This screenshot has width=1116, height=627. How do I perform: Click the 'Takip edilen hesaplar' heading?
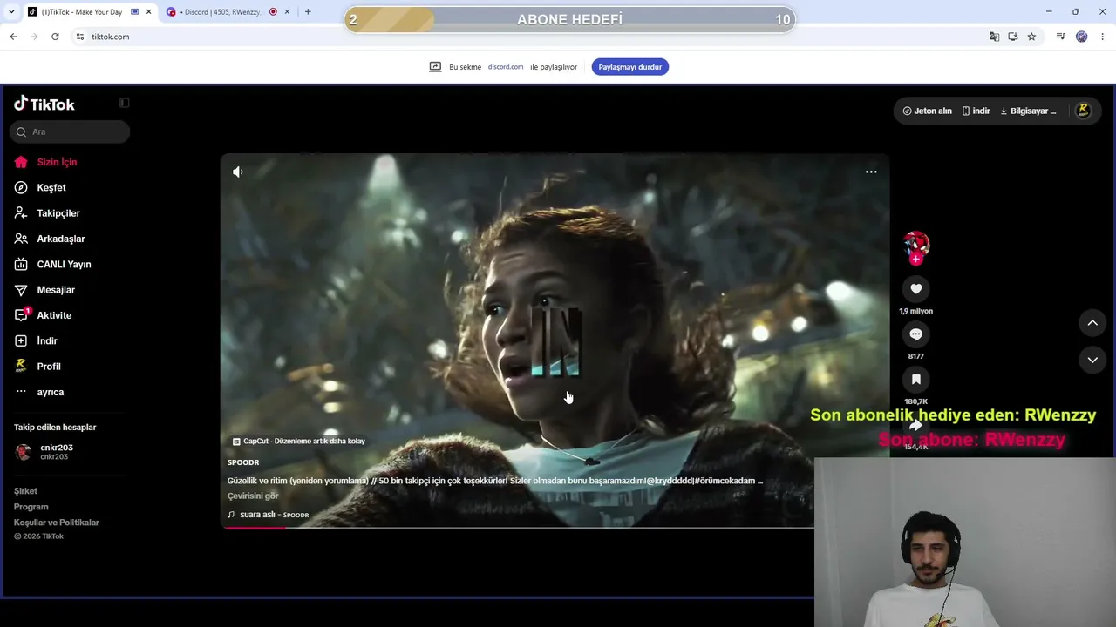55,428
